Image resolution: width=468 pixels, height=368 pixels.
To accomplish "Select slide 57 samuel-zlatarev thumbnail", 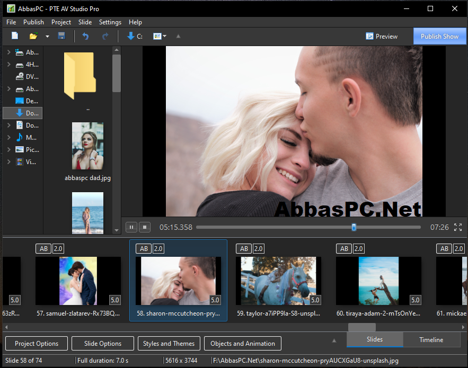I will [78, 281].
